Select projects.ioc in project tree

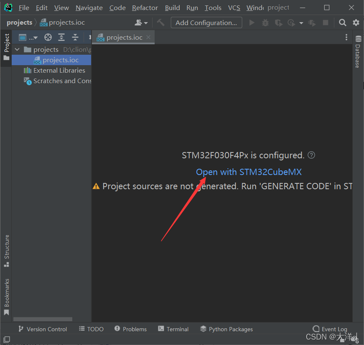[x=51, y=60]
